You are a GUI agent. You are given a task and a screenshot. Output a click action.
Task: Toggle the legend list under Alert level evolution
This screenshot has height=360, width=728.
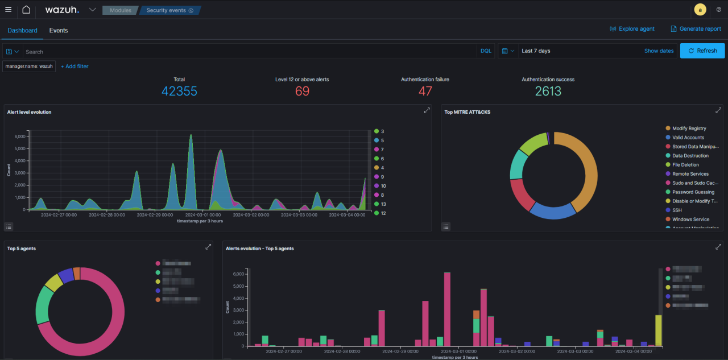[9, 226]
